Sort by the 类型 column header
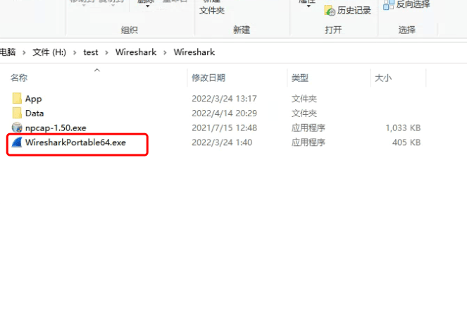Image resolution: width=467 pixels, height=320 pixels. (x=299, y=78)
